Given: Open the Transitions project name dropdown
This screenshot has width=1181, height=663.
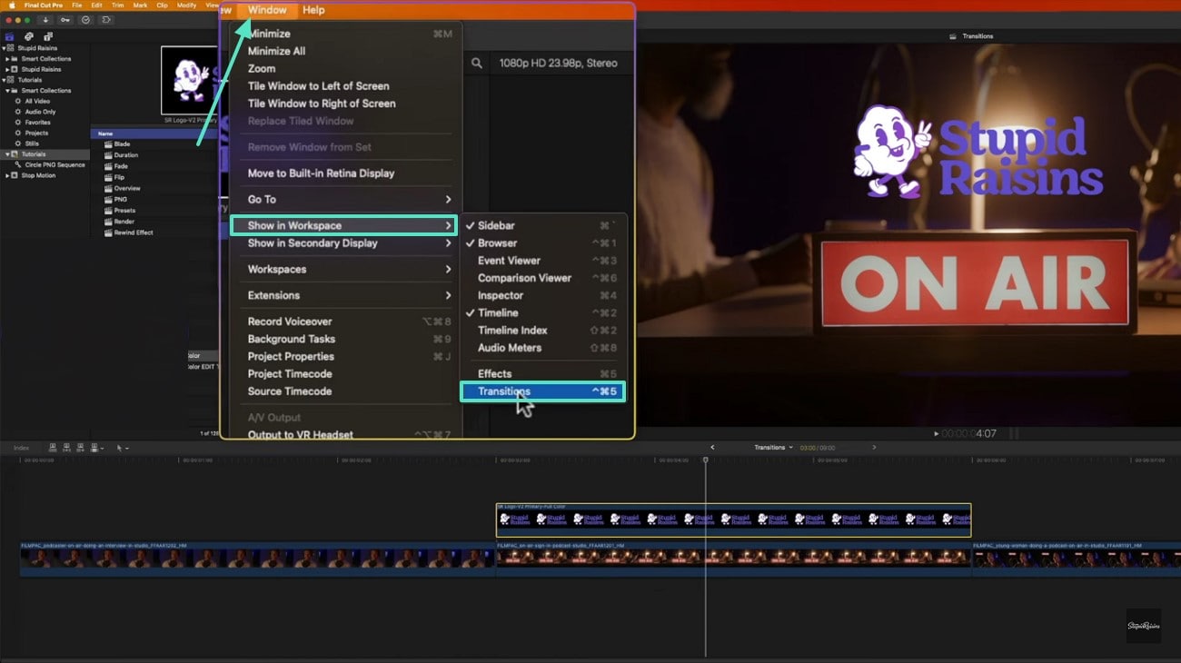Looking at the screenshot, I should coord(773,448).
